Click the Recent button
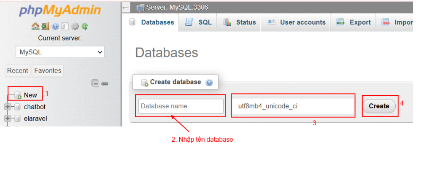This screenshot has width=432, height=186. [18, 71]
